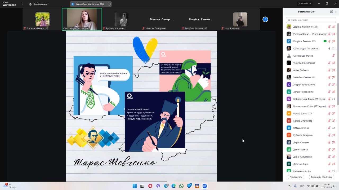Click Дарина Махиня's muted microphone icon
Screen dimensions: 339x190
(x=329, y=27)
